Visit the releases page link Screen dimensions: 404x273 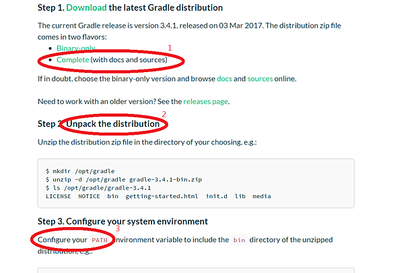point(205,101)
